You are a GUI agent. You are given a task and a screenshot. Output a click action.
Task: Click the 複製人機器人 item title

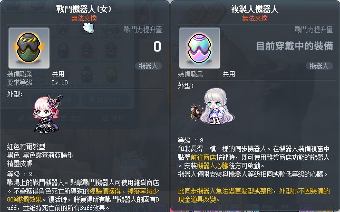click(x=255, y=9)
